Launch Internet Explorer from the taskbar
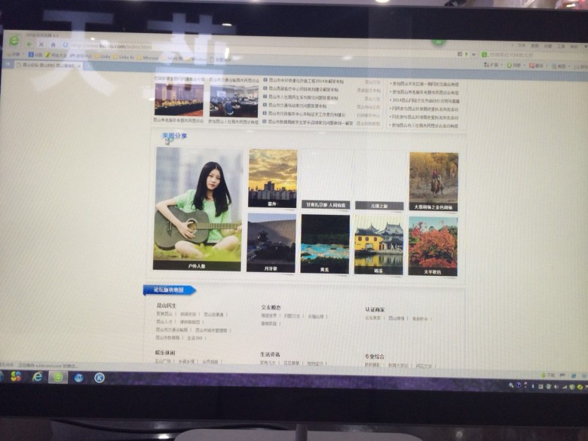The width and height of the screenshot is (588, 441). [38, 376]
